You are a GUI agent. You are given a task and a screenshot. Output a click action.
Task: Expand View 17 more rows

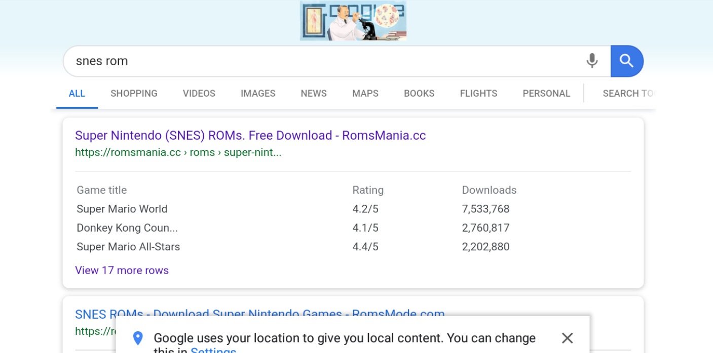[x=122, y=271]
